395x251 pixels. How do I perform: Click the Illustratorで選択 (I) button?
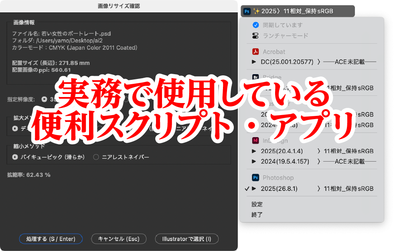click(x=186, y=239)
